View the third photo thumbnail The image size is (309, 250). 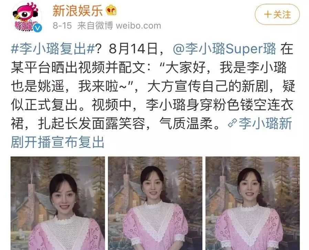click(x=253, y=203)
